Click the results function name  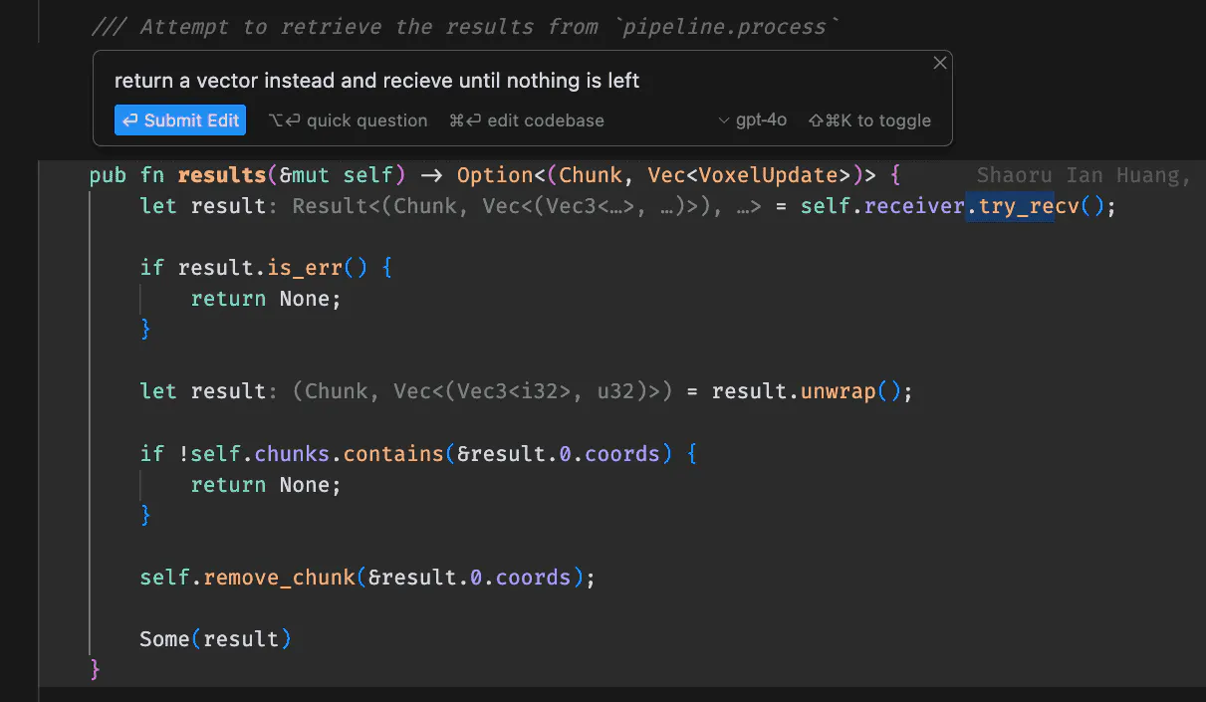[222, 175]
